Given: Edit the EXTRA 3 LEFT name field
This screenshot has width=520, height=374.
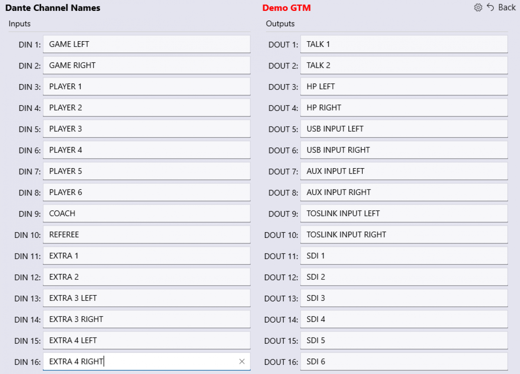Looking at the screenshot, I should click(x=146, y=298).
